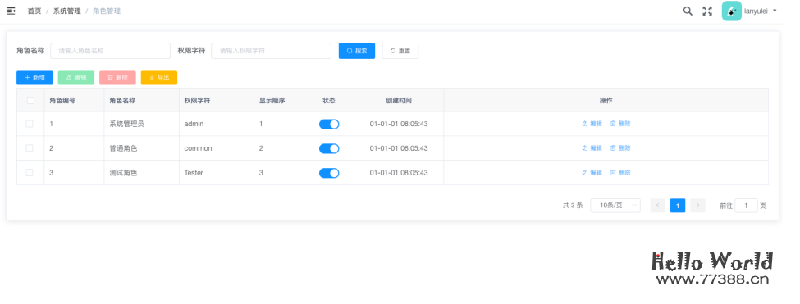800x304 pixels.
Task: Click 测试角色 role name cell
Action: 123,173
